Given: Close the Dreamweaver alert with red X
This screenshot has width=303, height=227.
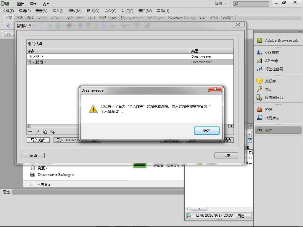Looking at the screenshot, I should pyautogui.click(x=215, y=89).
